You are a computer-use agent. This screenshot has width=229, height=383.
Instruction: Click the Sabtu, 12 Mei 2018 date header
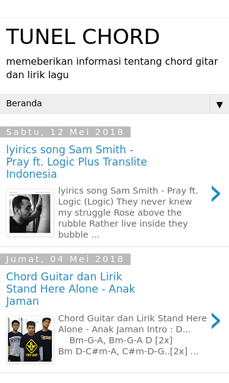coord(65,132)
